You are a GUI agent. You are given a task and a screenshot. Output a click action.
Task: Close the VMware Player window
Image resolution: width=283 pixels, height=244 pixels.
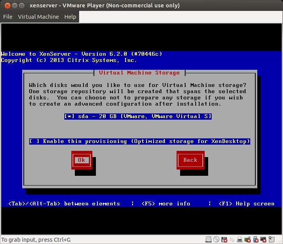tap(7, 5)
